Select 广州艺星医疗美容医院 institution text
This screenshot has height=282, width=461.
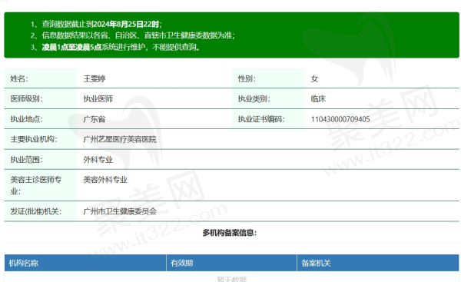pos(120,139)
